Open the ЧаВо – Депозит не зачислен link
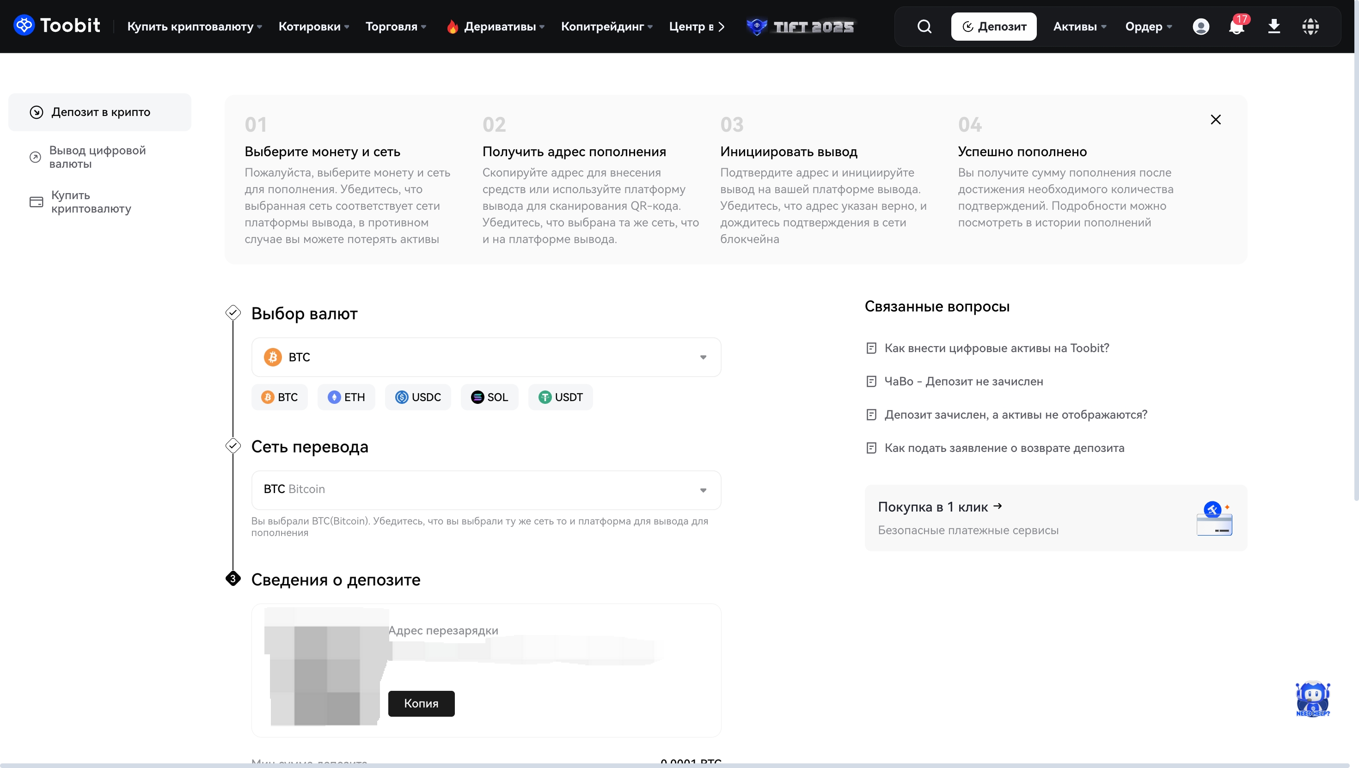 [963, 381]
